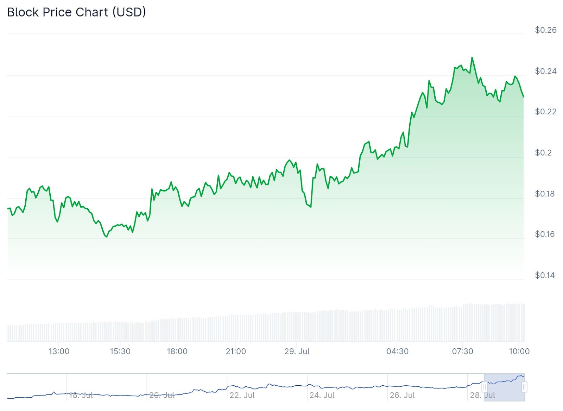Pick 20. Jul in the range navigator
This screenshot has height=411, width=563.
[x=162, y=395]
